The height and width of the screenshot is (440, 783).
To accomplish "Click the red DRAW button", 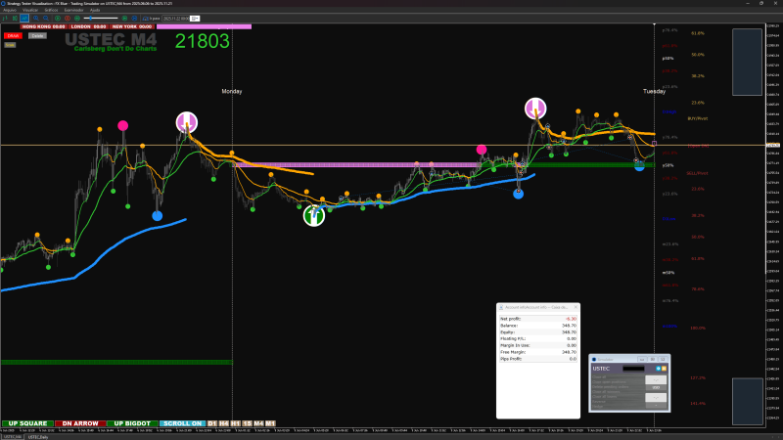I will pyautogui.click(x=13, y=36).
